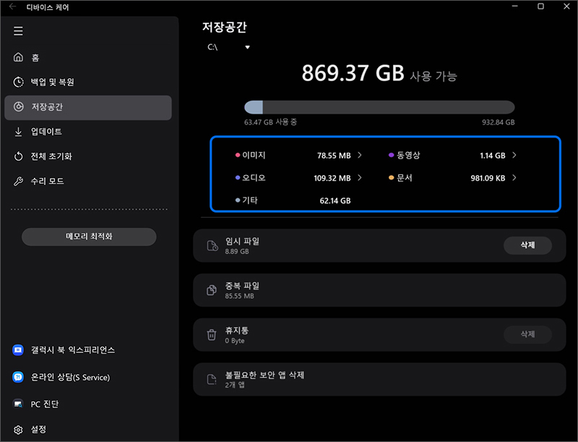Expand the 문서 category chevron
The image size is (578, 442).
point(514,177)
